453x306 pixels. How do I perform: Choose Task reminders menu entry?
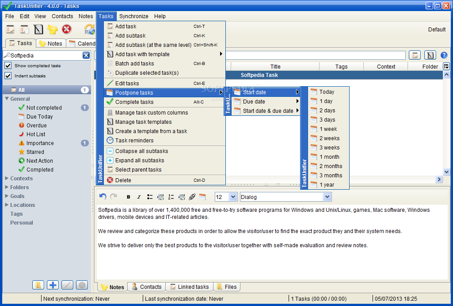[164, 141]
